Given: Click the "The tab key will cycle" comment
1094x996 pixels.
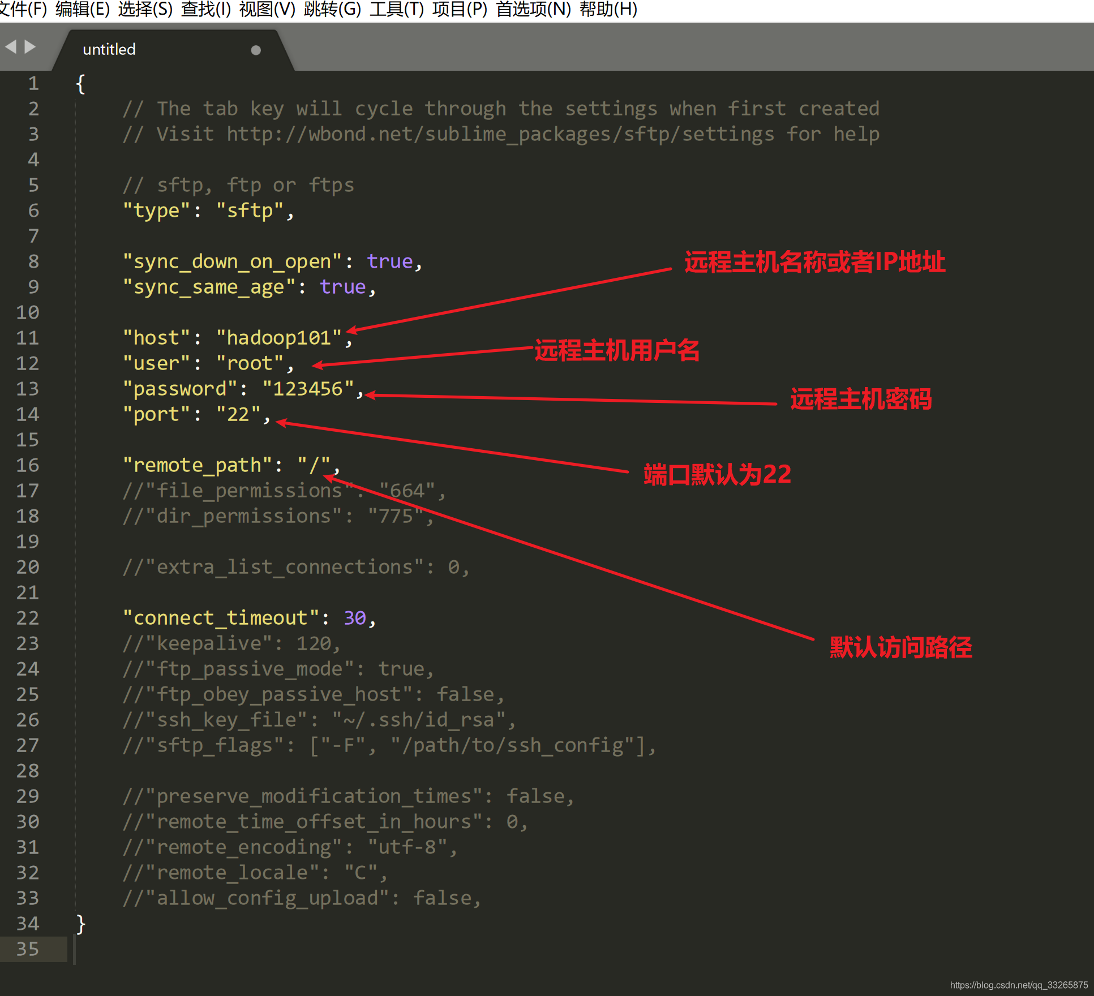Looking at the screenshot, I should click(x=501, y=109).
